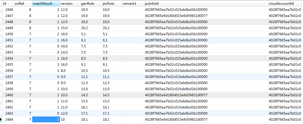The height and width of the screenshot is (124, 303).
Task: Select matchResult cell in row 2459
Action: point(46,89)
